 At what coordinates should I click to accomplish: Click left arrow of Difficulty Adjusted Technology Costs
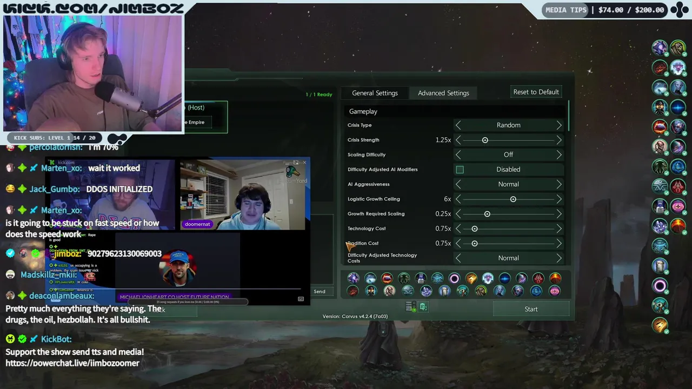(x=458, y=258)
